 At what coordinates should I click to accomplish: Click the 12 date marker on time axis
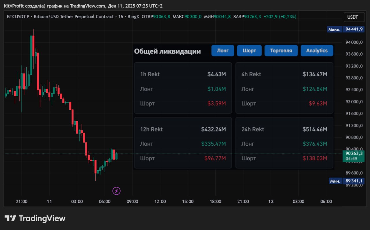point(271,202)
